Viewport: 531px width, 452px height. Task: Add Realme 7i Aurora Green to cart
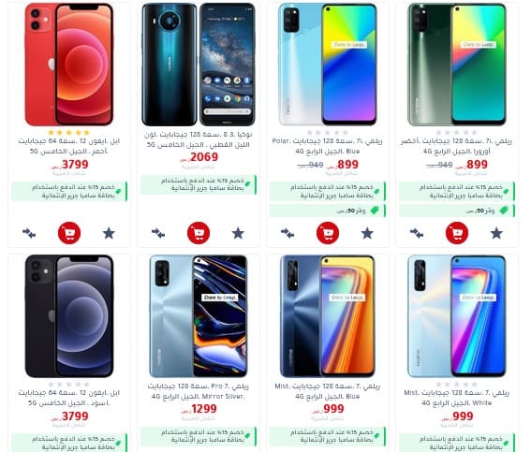(457, 233)
